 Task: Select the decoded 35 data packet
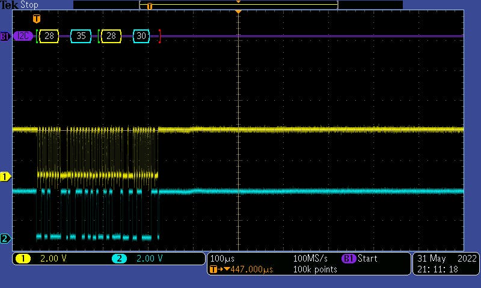[81, 36]
